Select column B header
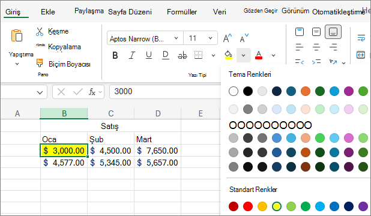Viewport: 371px width, 216px height. coord(64,113)
